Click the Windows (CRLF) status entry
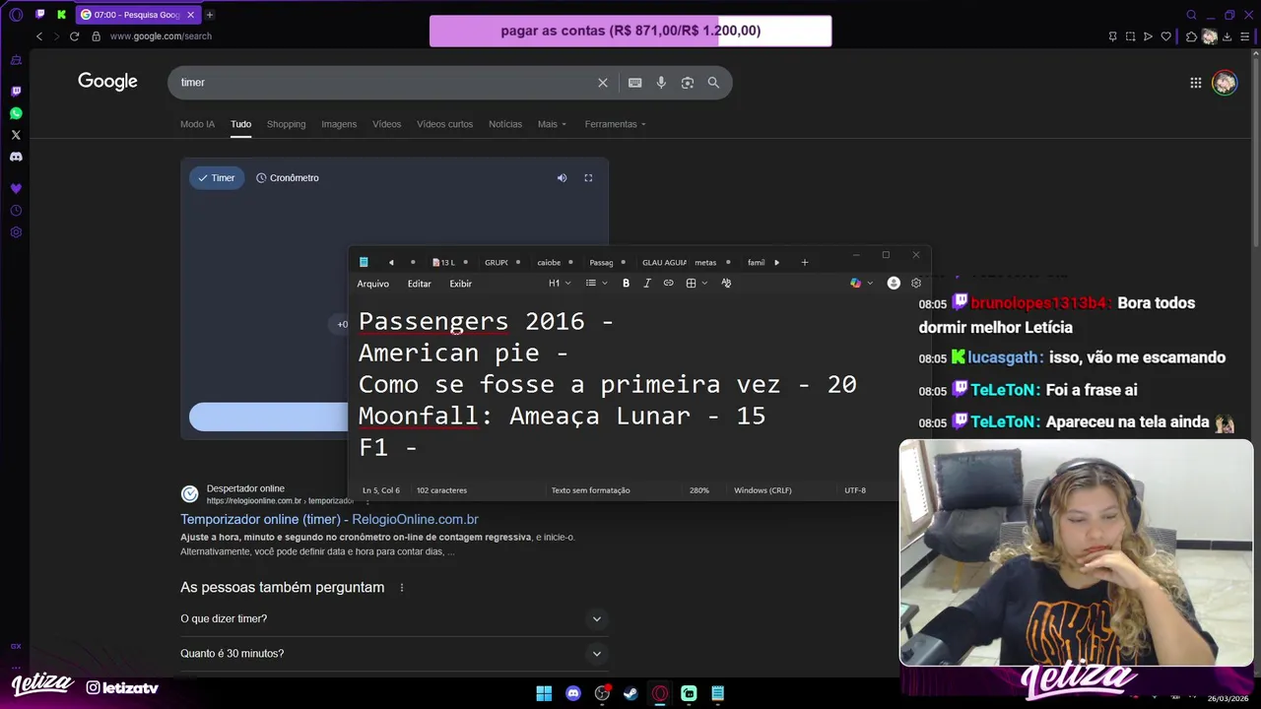This screenshot has height=709, width=1261. click(763, 490)
